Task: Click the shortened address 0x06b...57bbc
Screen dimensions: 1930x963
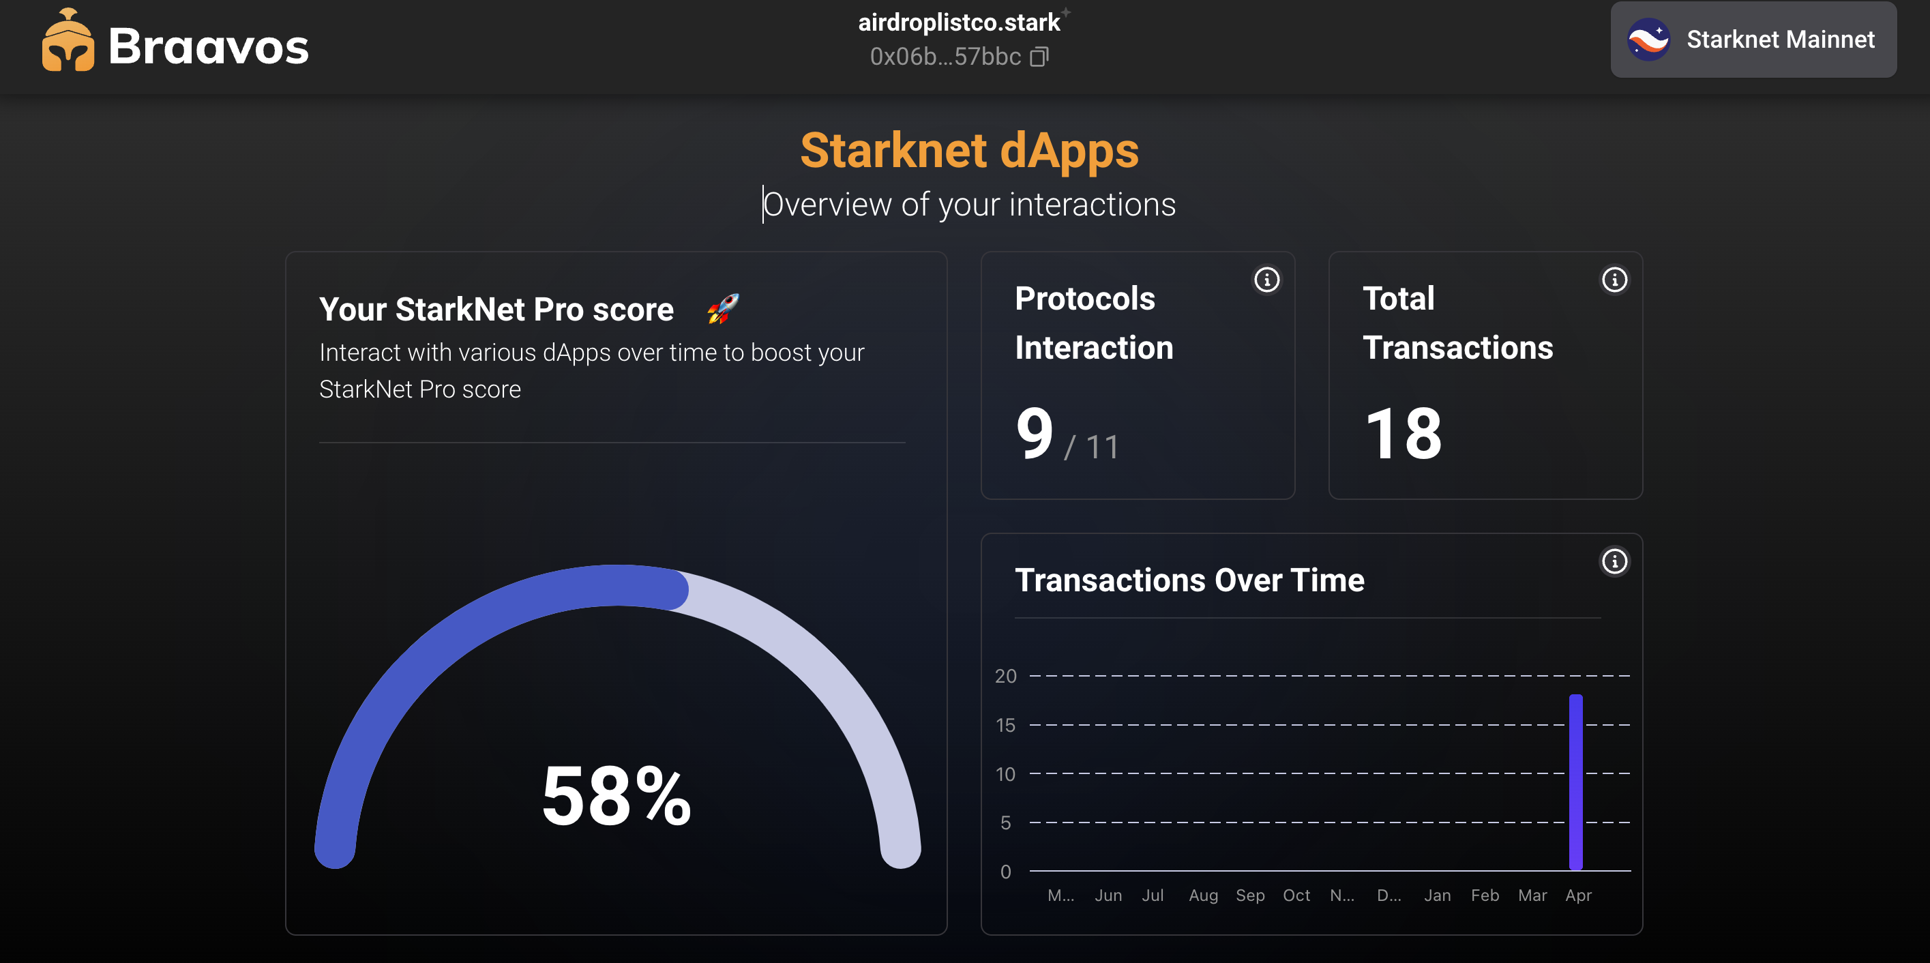Action: (x=945, y=57)
